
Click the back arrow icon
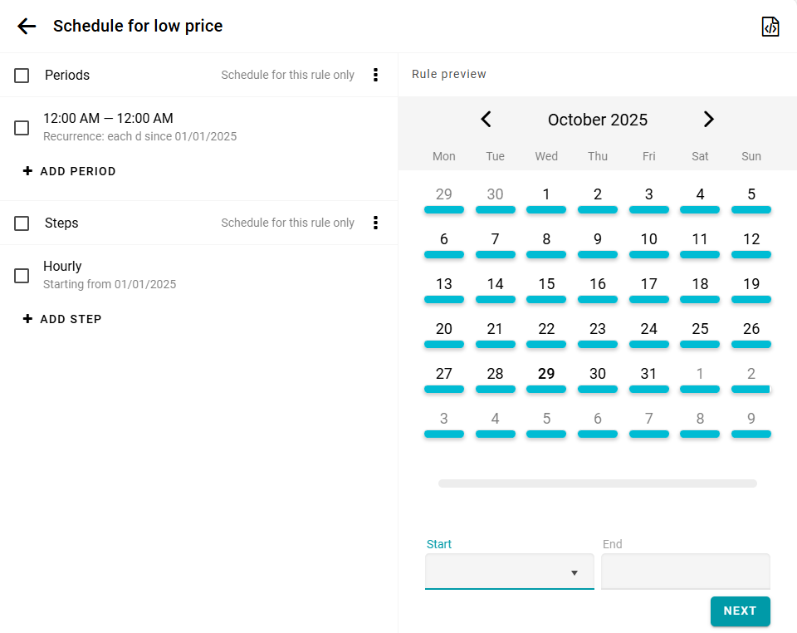click(x=27, y=27)
